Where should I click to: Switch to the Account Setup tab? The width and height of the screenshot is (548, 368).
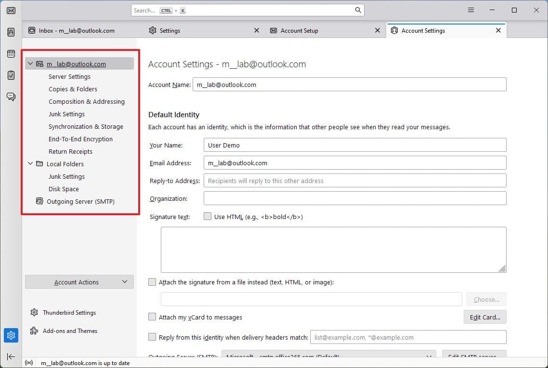tap(299, 30)
